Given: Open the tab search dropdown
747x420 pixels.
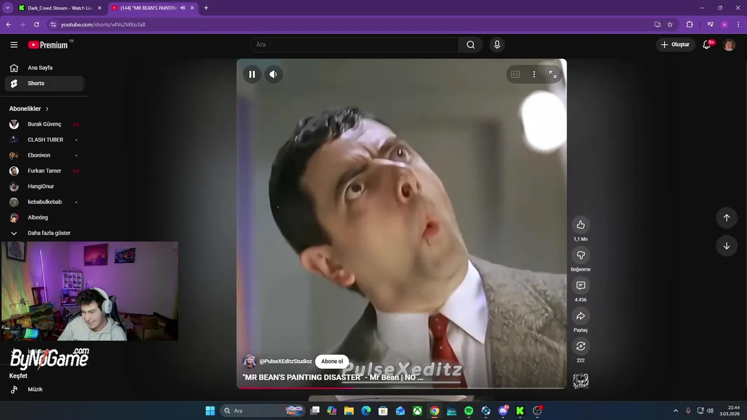Looking at the screenshot, I should (x=8, y=8).
